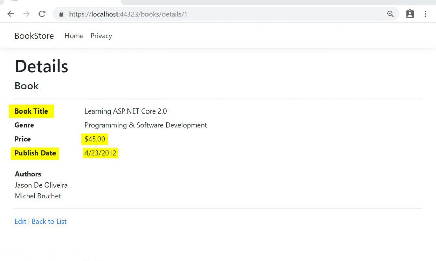This screenshot has width=436, height=261.
Task: Click the address bar URL field
Action: point(204,14)
